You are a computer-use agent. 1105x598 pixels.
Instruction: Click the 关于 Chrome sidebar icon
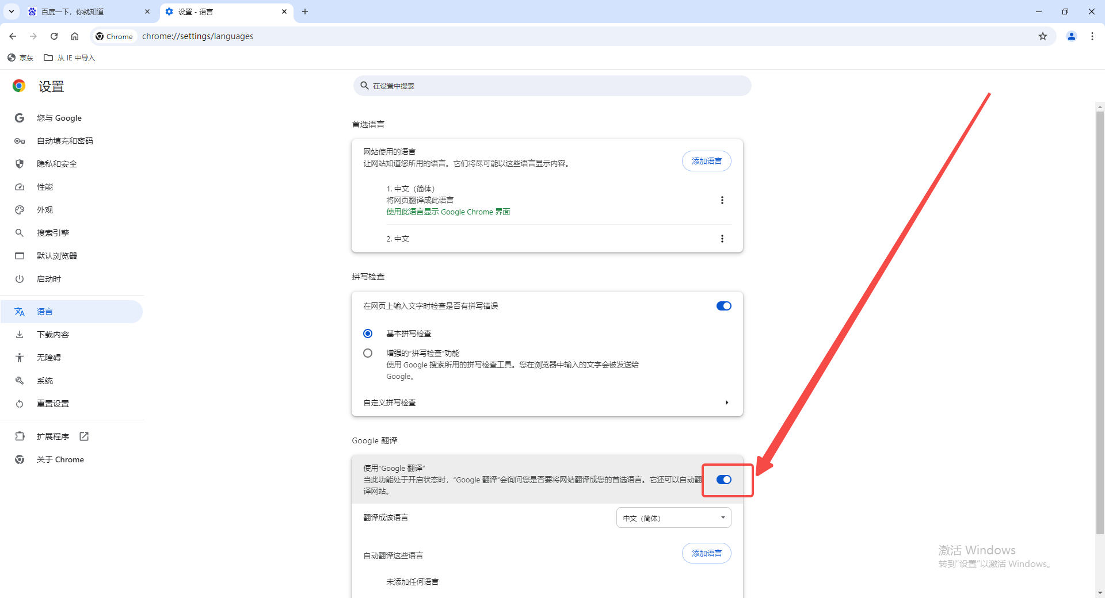[x=20, y=459]
